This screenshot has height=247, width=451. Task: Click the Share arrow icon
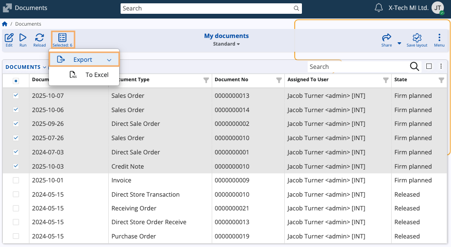[386, 38]
